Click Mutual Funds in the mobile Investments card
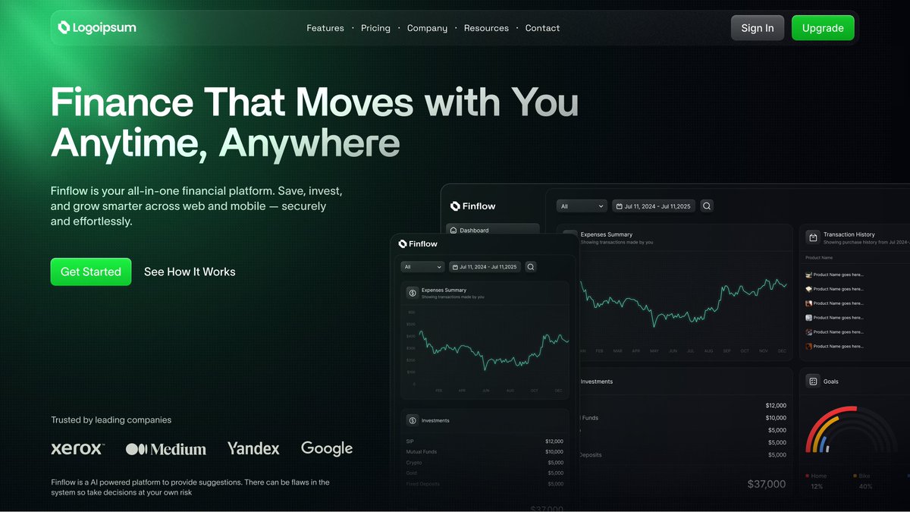The image size is (910, 512). tap(422, 452)
